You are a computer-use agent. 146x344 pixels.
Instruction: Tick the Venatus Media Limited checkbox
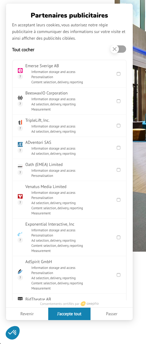(119, 200)
